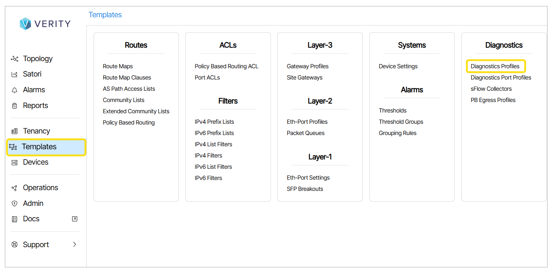Select Templates in the sidebar
Viewport: 555px width, 273px height.
pos(39,147)
